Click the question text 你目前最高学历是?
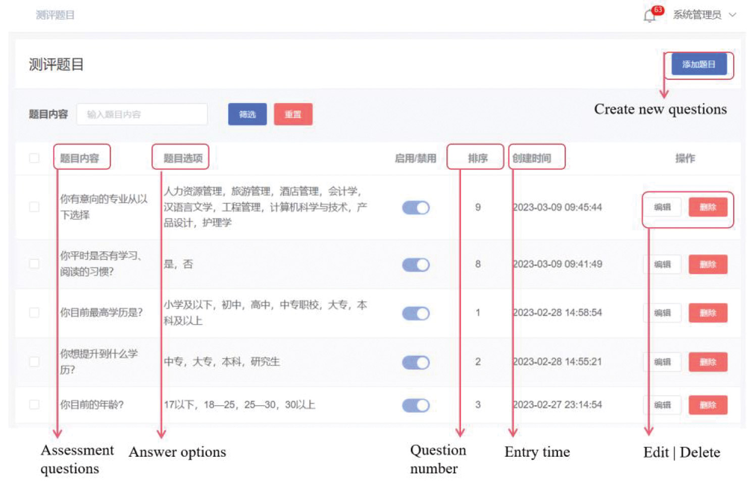This screenshot has height=484, width=756. (102, 312)
